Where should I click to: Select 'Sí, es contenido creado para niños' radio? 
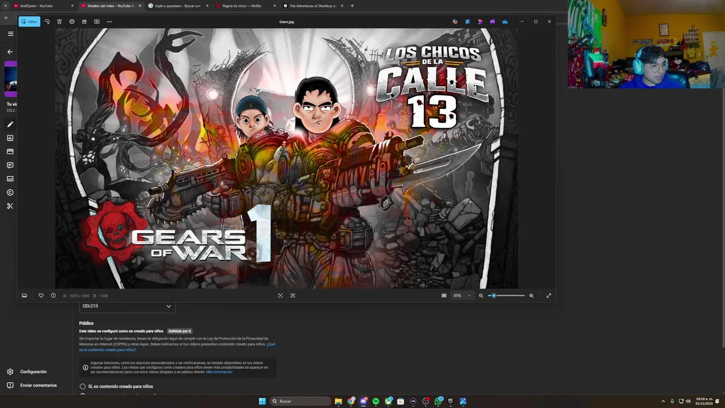point(83,386)
